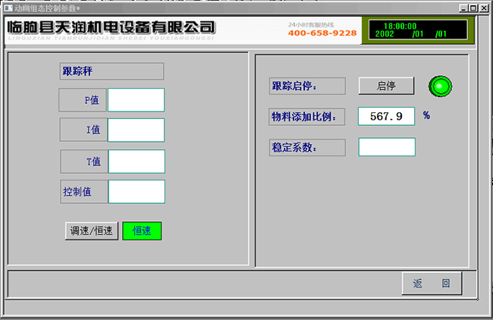Toggle the 调速/恒速 mode button
493x320 pixels.
(x=92, y=231)
